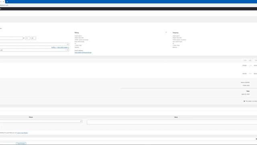Click the Billing section heading
257x145 pixels.
(77, 33)
